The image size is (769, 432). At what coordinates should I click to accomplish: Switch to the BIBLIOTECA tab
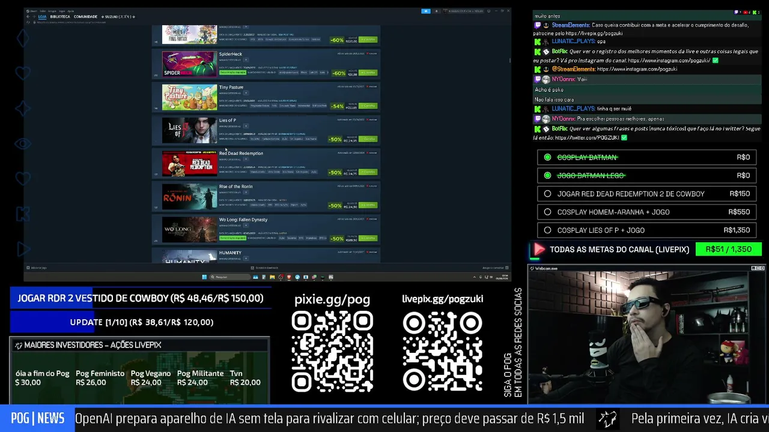click(x=60, y=17)
